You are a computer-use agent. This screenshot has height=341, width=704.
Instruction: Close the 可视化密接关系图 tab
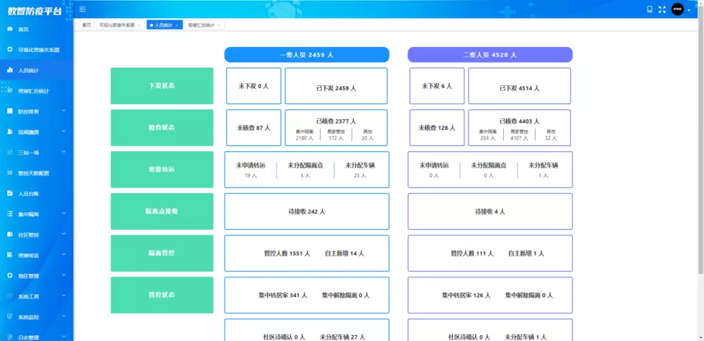pos(139,25)
